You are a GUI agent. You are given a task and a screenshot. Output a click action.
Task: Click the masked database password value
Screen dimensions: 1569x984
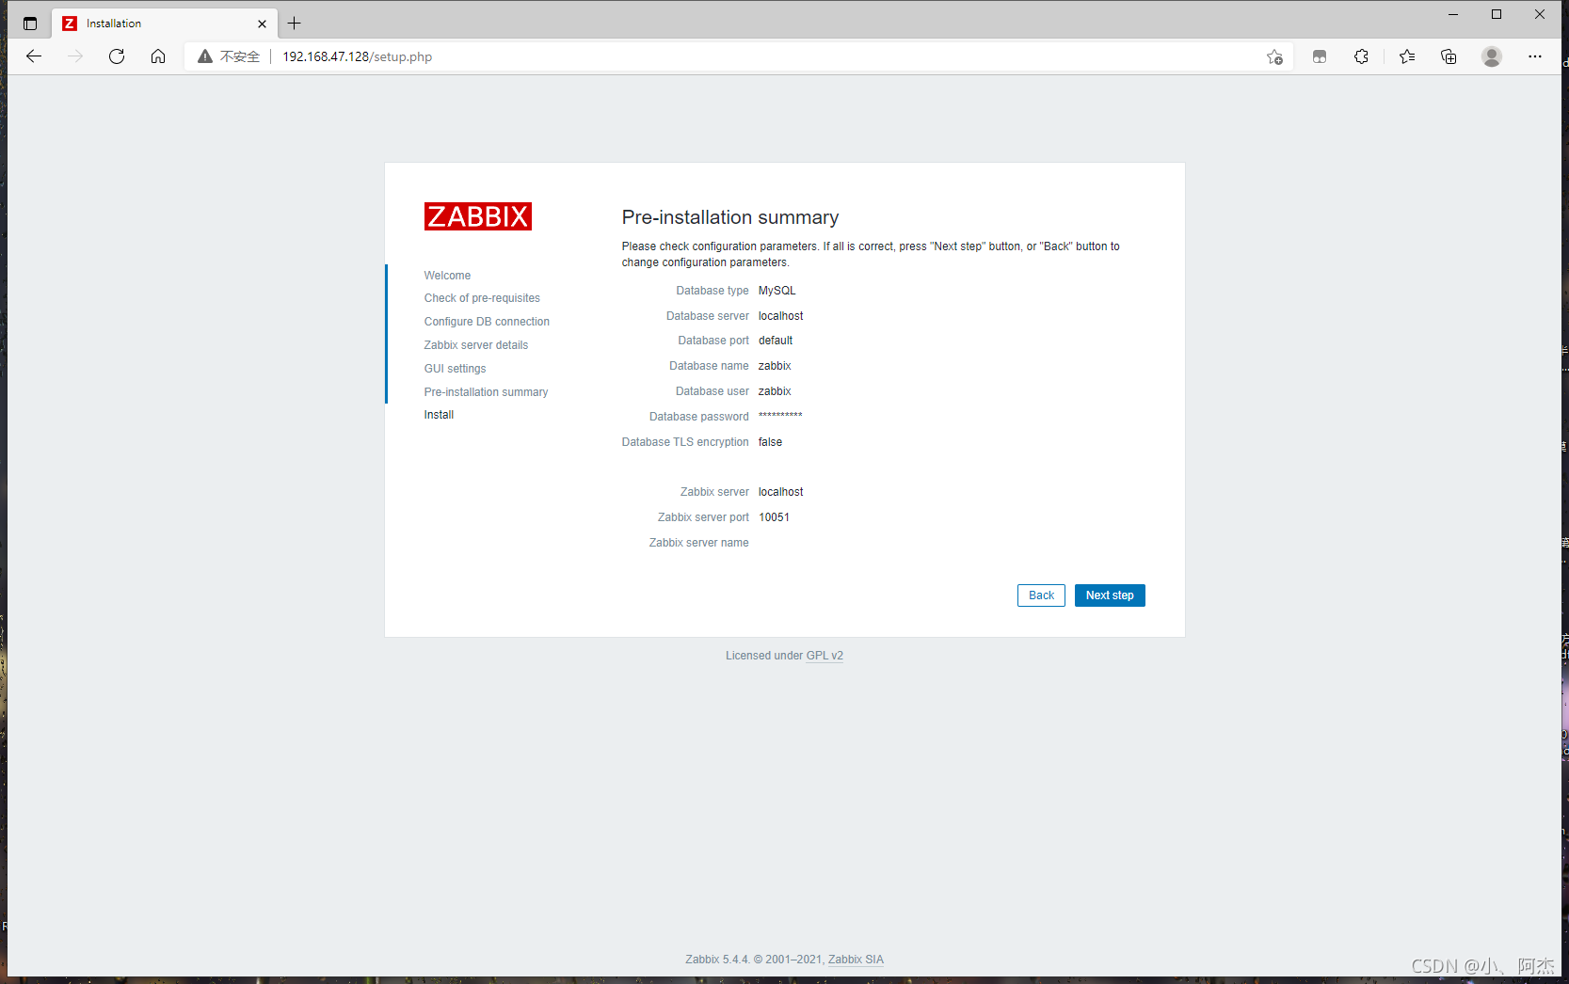[780, 416]
